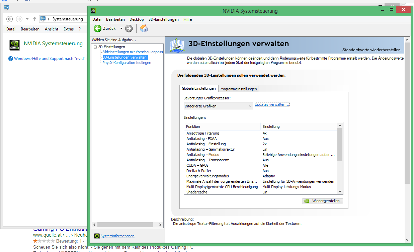This screenshot has height=252, width=414.
Task: Switch to Programmeinstellungen tab
Action: (x=238, y=89)
